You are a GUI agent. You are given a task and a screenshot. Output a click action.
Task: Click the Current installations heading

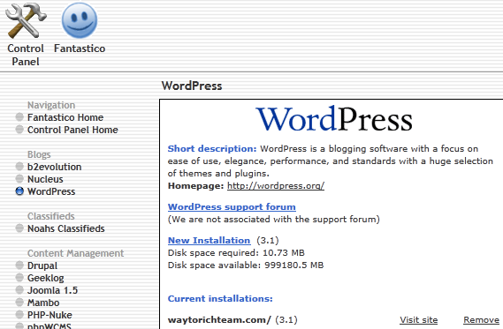[220, 299]
